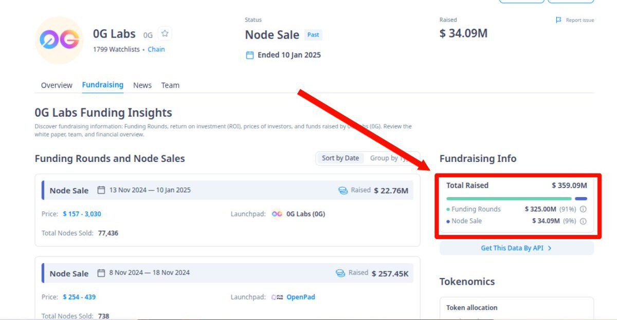Click Get This Data By API button

[x=517, y=248]
